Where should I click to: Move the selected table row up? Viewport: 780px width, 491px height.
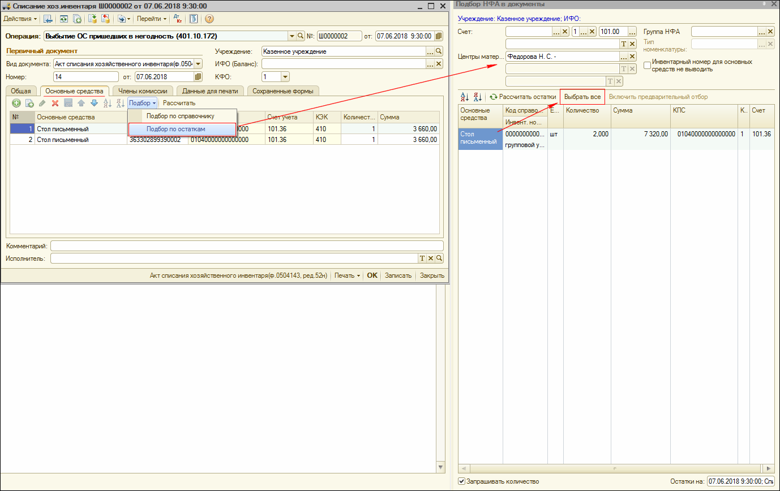pos(81,103)
